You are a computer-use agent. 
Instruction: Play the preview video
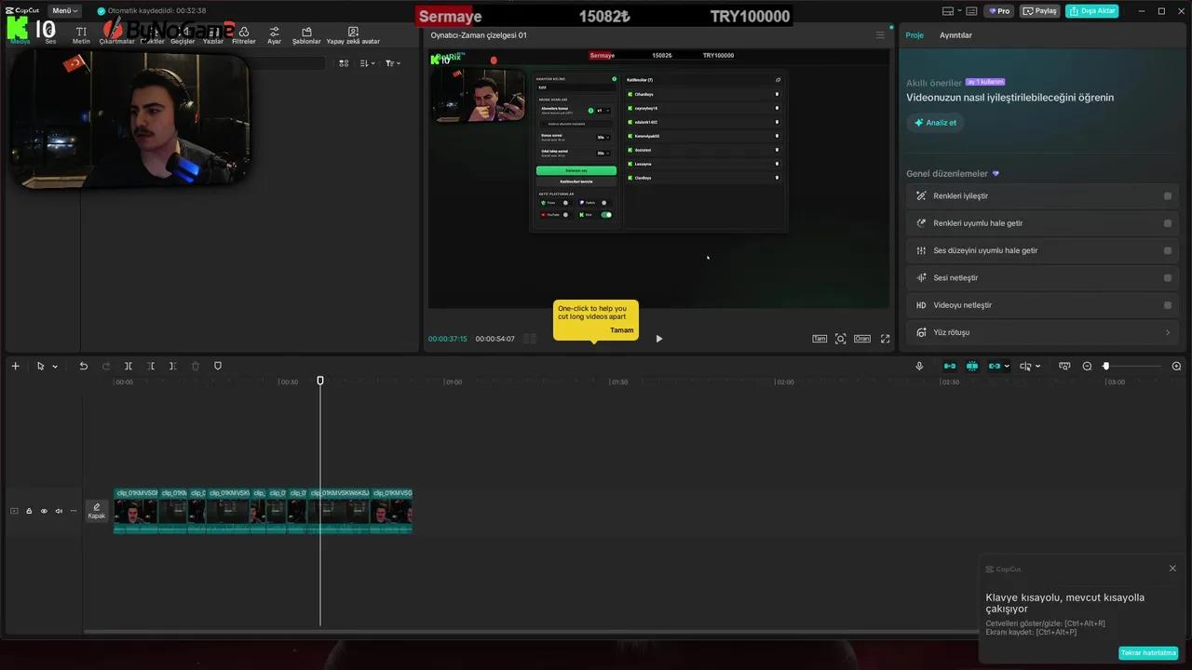(659, 339)
